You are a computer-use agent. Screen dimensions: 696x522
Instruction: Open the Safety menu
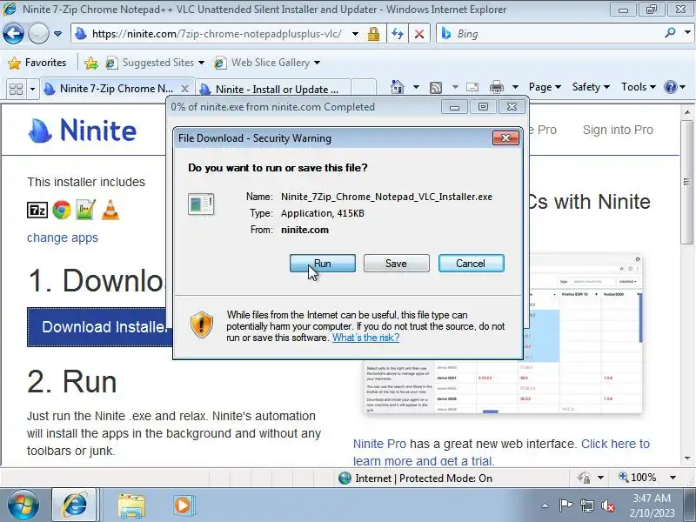coord(591,87)
